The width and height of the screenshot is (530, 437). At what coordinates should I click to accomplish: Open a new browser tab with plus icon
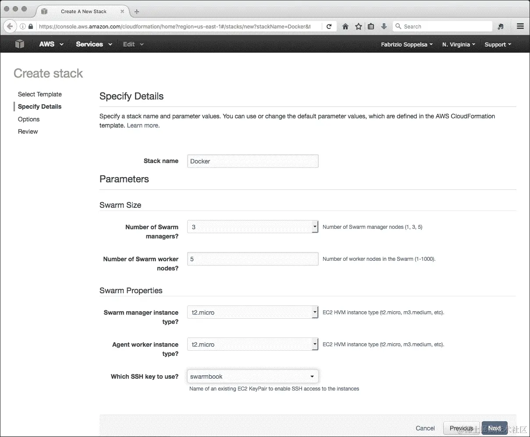pos(136,11)
